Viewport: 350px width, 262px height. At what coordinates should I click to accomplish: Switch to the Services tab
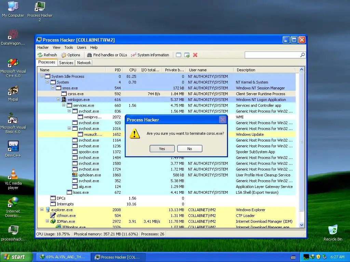coord(66,63)
